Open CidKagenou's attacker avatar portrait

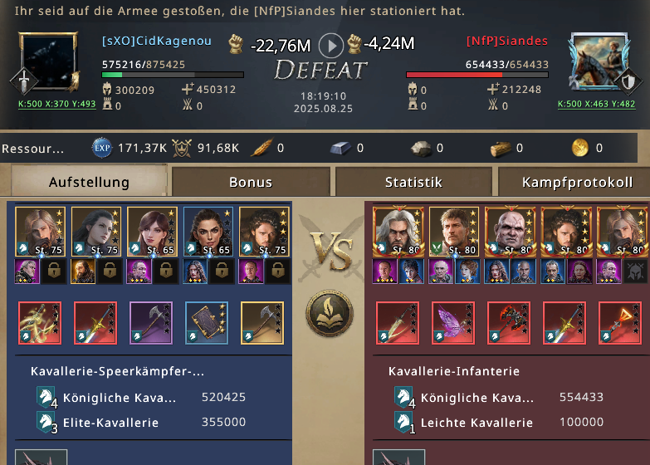coord(49,61)
